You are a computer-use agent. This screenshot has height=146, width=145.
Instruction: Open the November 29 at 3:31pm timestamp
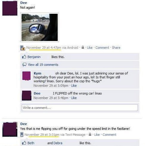point(42,135)
